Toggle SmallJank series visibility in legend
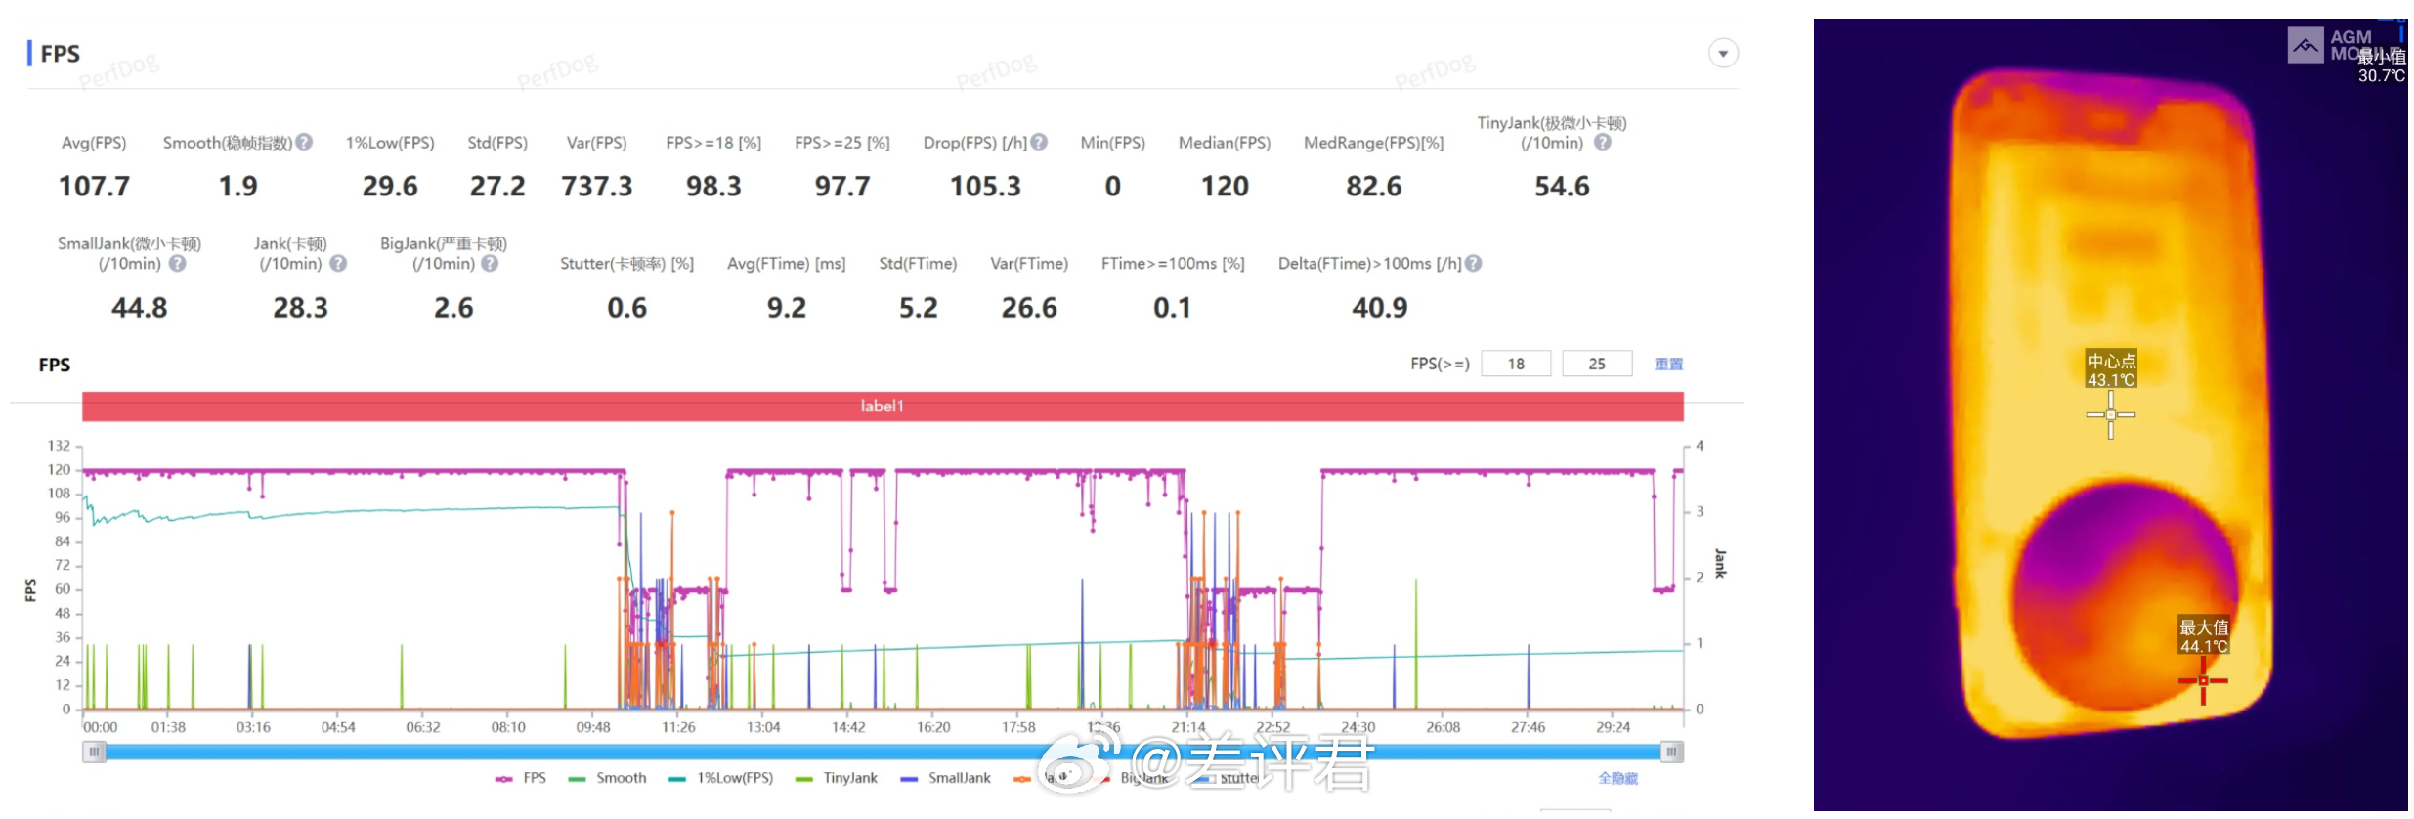Screen dimensions: 2414x819 [x=946, y=779]
